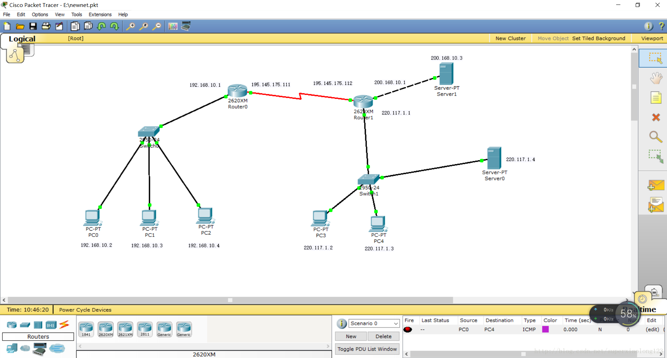Select PC3 on the canvas
Viewport: 667px width, 358px height.
(320, 218)
